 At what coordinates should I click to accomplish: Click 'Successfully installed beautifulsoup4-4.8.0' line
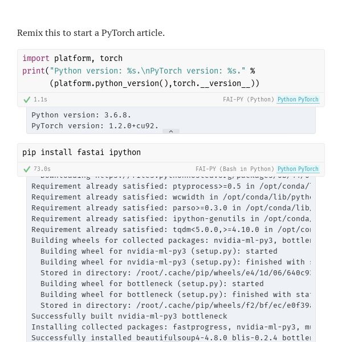tap(171, 338)
